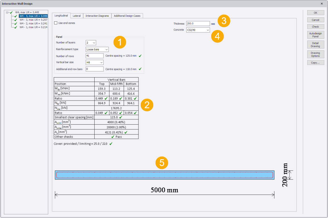Collapse the W4 root tree node
The height and width of the screenshot is (218, 328).
(x=7, y=12)
